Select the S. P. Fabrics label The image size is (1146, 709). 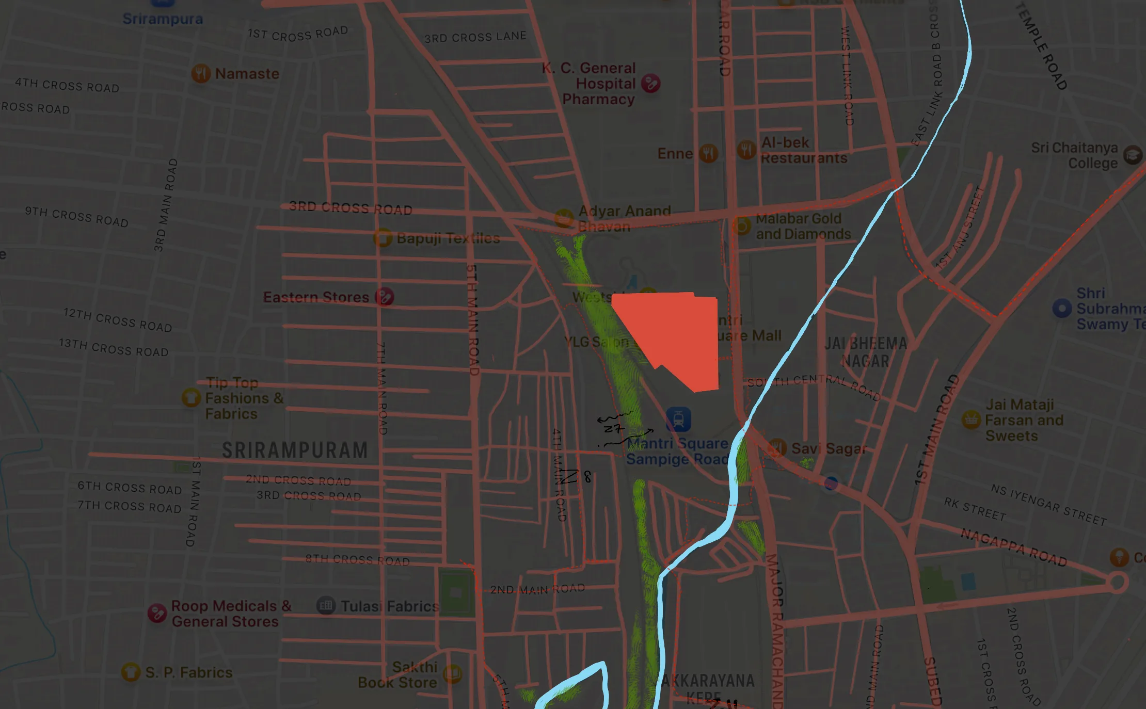pos(189,672)
